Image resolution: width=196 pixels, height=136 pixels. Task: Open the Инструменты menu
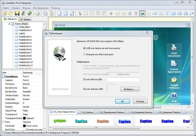[41, 8]
